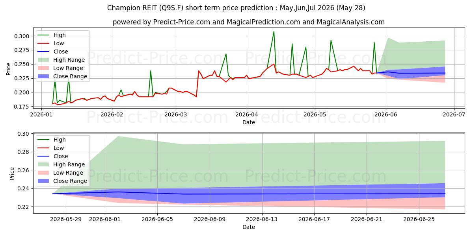The image size is (473, 236).
Task: Click the top chart's Price axis label
Action: 9,69
